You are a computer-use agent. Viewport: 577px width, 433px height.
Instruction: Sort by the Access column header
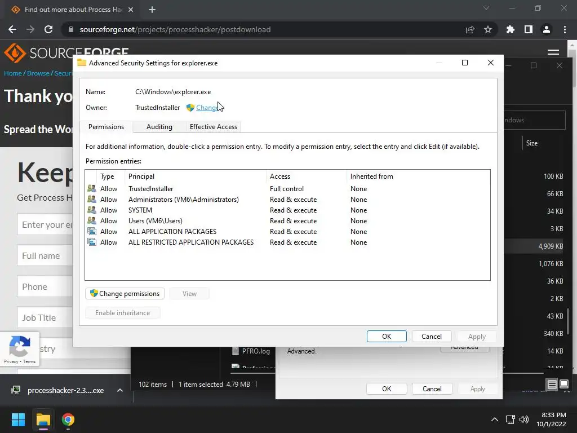pos(306,176)
